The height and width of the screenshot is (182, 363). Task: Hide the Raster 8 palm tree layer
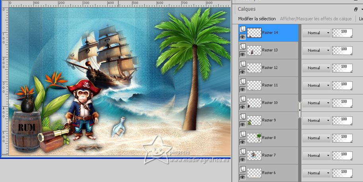pos(243,142)
